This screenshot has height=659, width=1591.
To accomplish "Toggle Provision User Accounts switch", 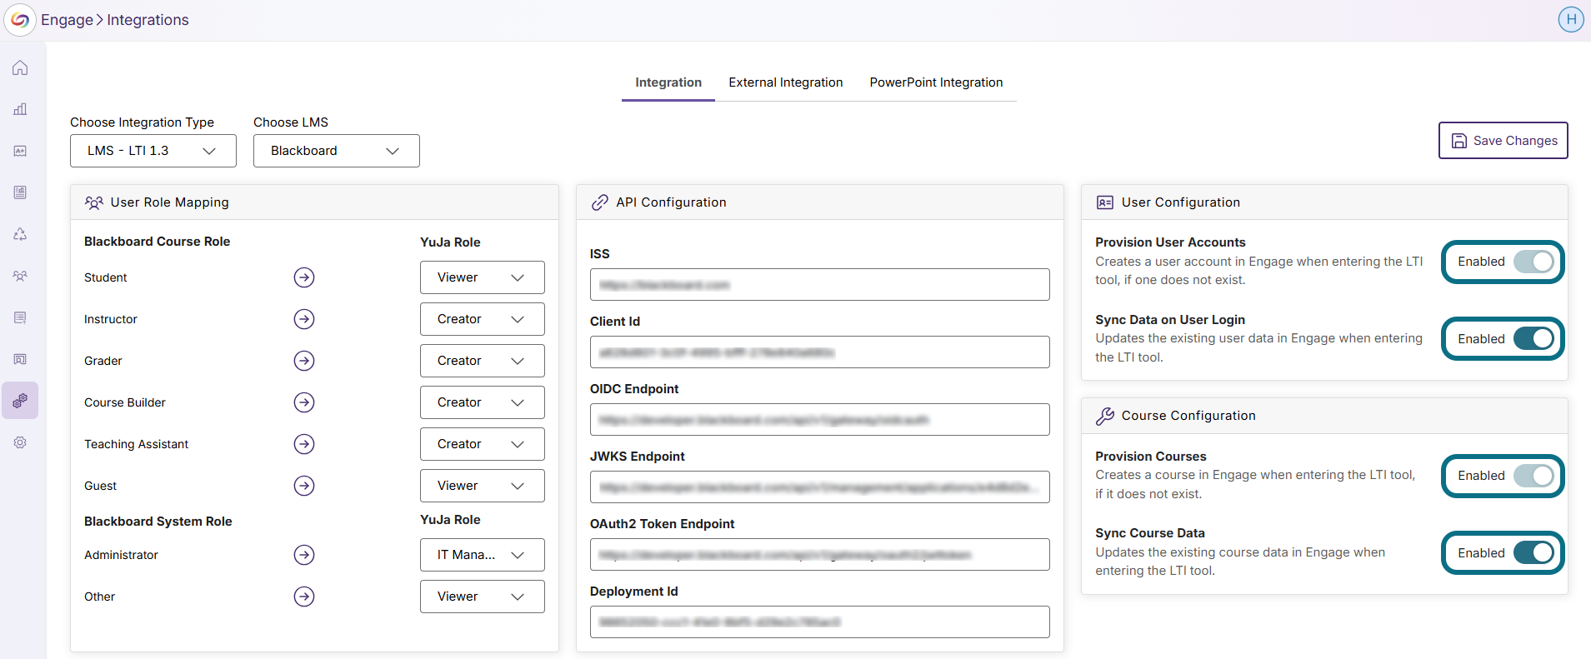I will tap(1533, 262).
